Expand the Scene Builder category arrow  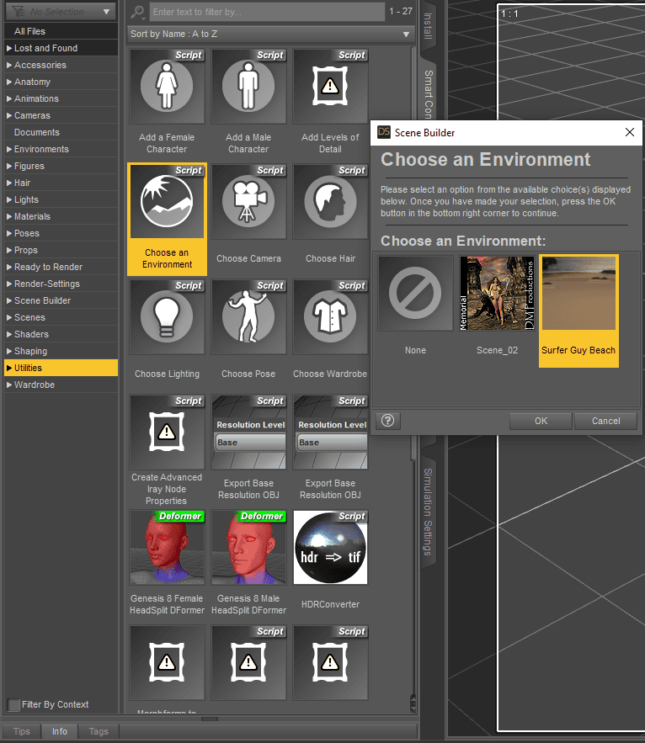point(9,300)
